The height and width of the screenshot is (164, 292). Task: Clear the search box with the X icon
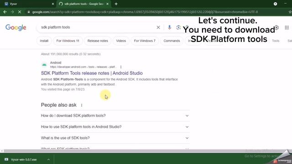[x=158, y=27]
